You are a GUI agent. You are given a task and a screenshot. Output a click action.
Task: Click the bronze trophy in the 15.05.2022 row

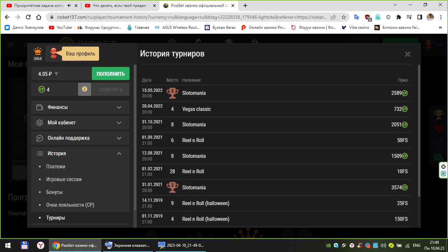173,93
